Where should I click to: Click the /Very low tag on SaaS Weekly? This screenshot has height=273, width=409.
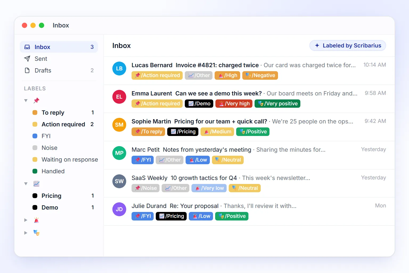pyautogui.click(x=209, y=188)
